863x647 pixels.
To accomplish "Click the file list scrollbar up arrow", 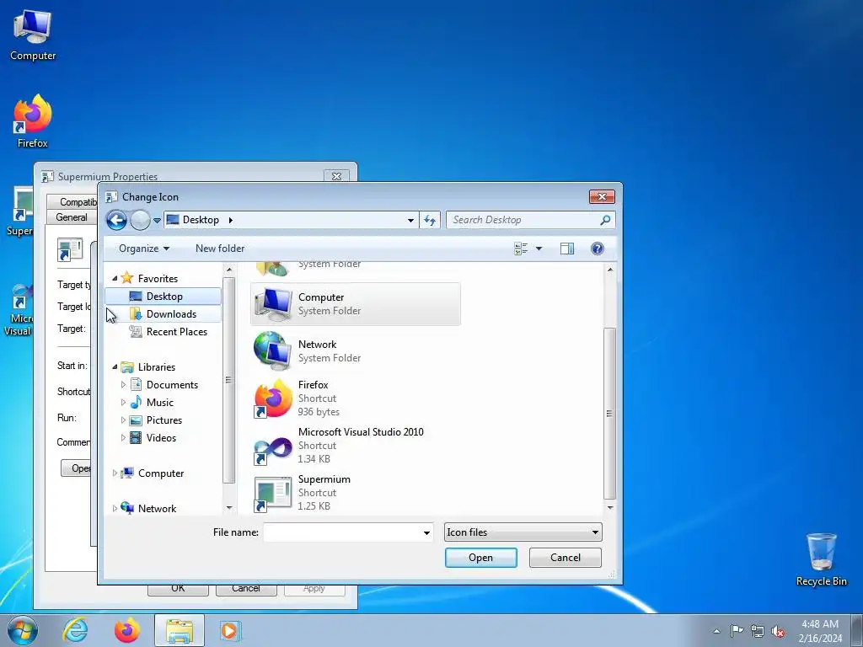I will (x=610, y=270).
